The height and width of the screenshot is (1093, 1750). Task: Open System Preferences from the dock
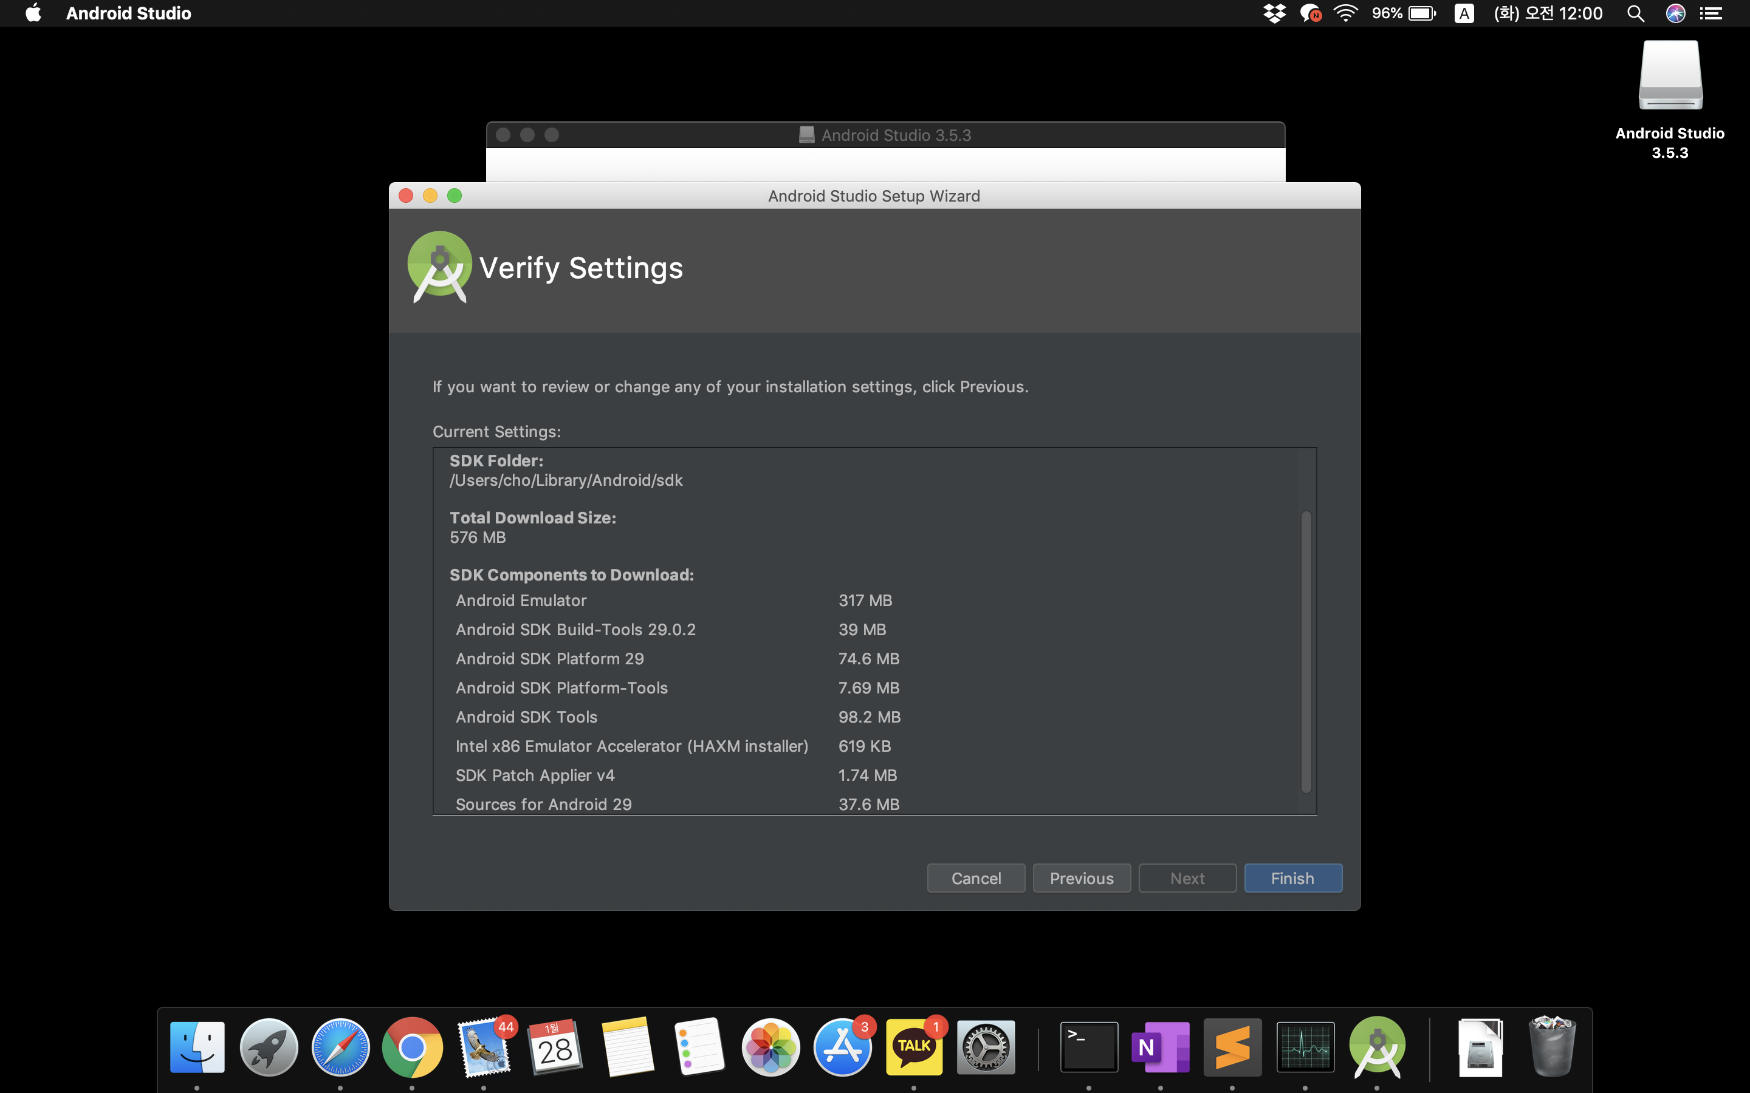point(986,1047)
